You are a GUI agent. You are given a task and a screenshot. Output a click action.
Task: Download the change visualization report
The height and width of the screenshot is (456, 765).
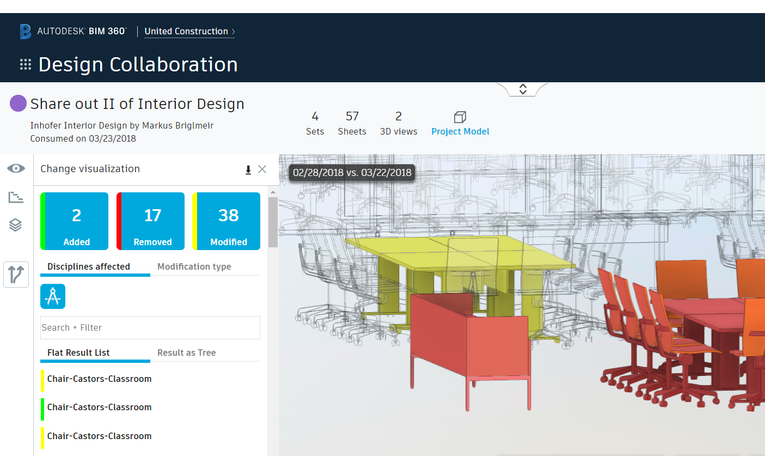[x=248, y=169]
